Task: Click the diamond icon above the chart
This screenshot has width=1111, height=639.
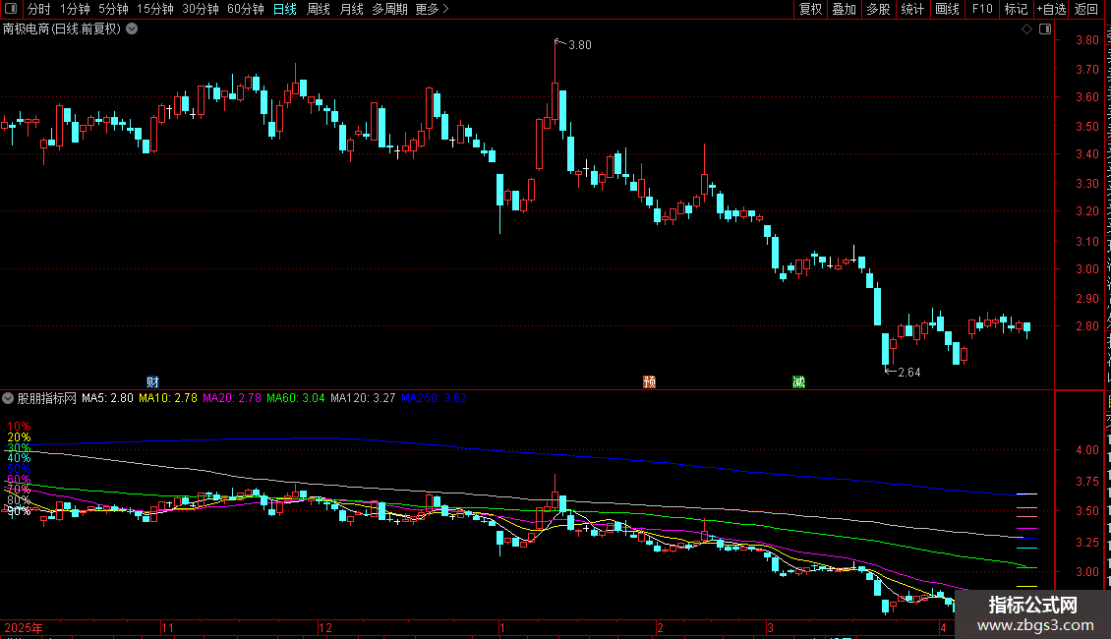Action: coord(1026,29)
